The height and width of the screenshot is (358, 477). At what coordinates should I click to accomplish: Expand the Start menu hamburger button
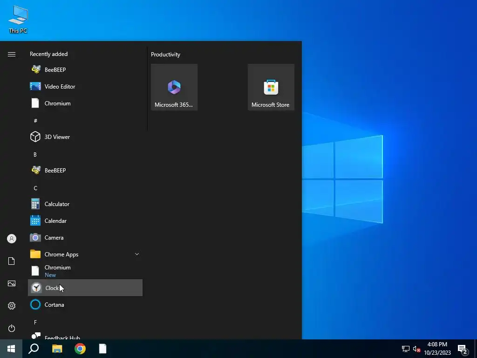(x=12, y=54)
